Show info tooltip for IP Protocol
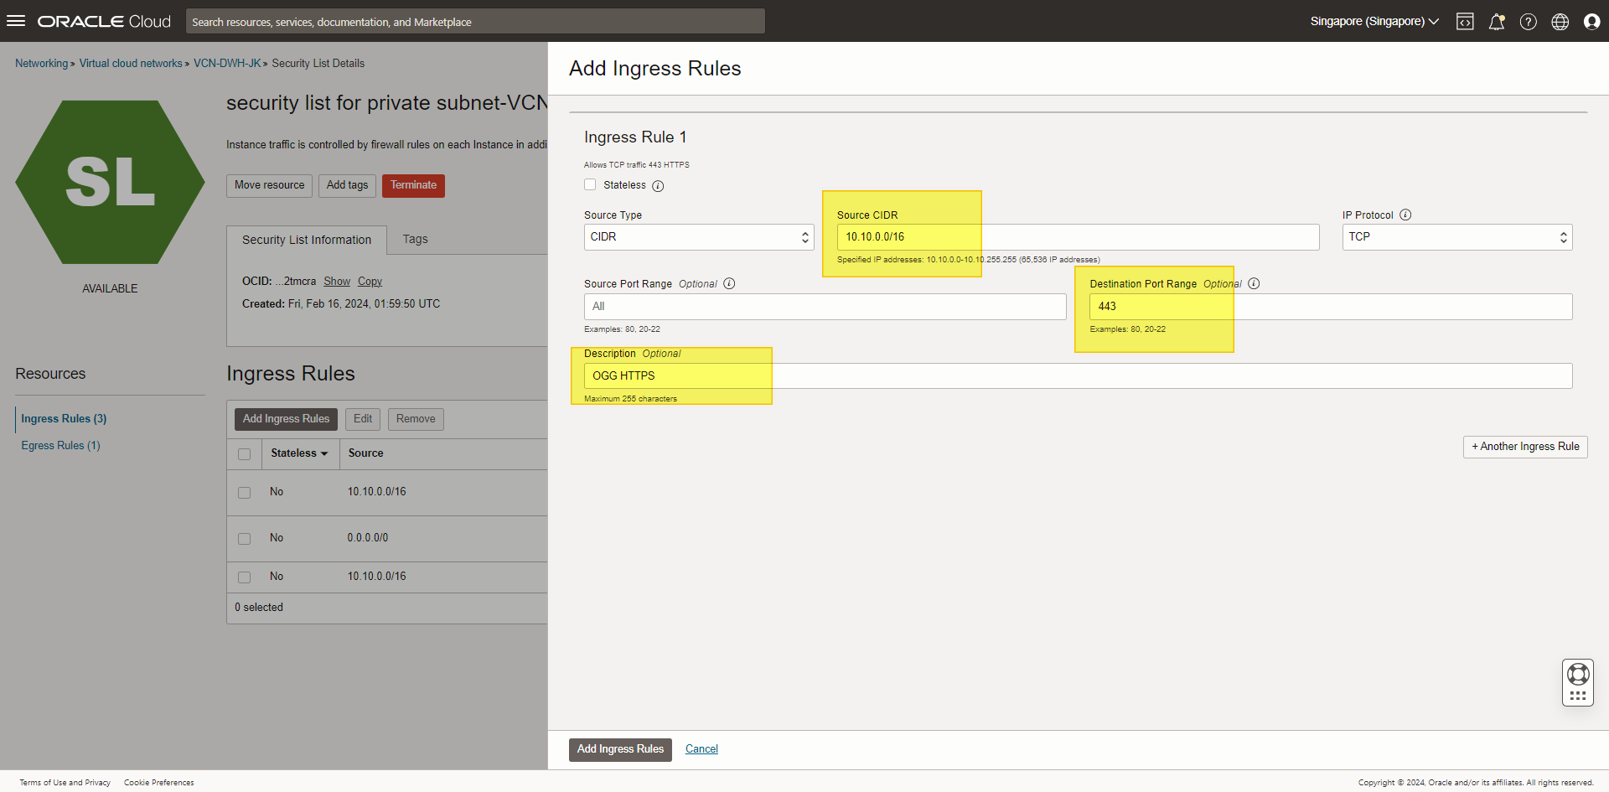This screenshot has width=1609, height=792. [x=1405, y=215]
